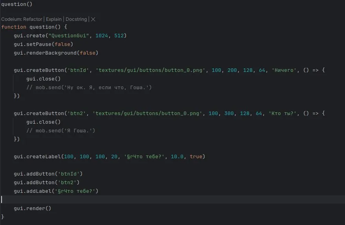This screenshot has width=345, height=225.
Task: Click gui.addButton('btn2') line
Action: (47, 183)
